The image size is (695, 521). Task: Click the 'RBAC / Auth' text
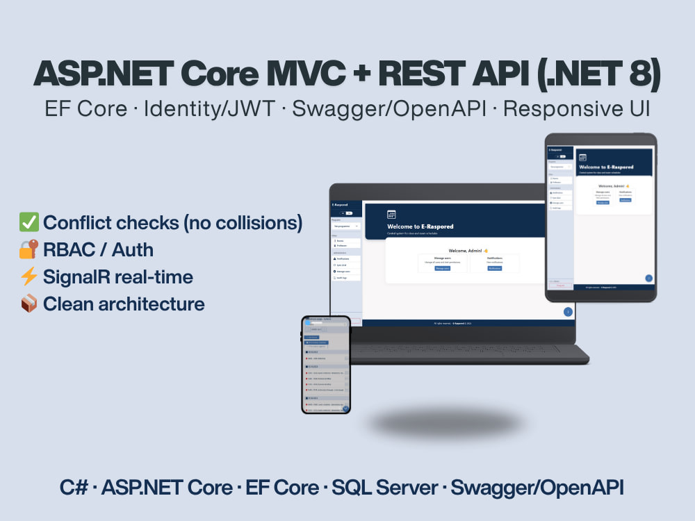point(98,250)
